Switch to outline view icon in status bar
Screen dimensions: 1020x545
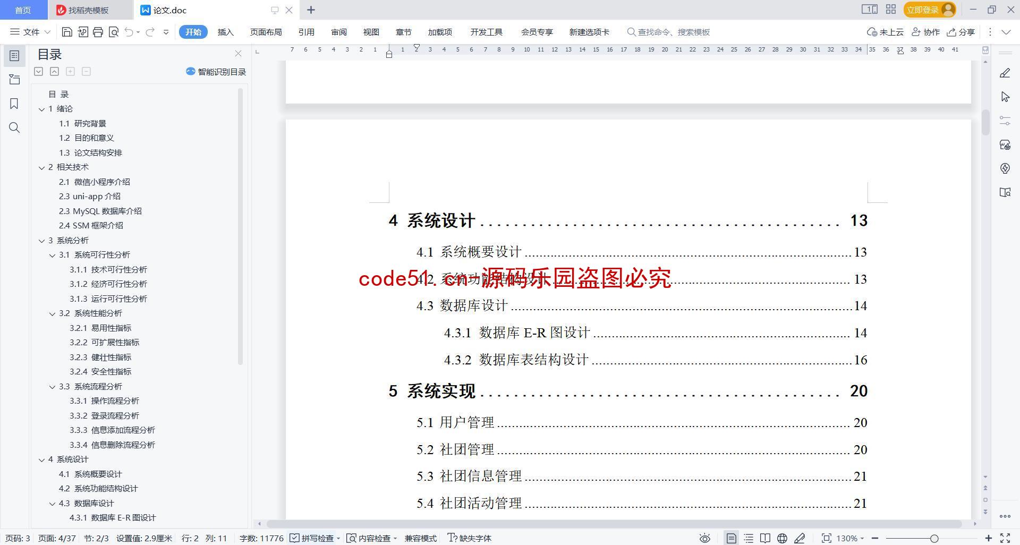click(x=749, y=538)
